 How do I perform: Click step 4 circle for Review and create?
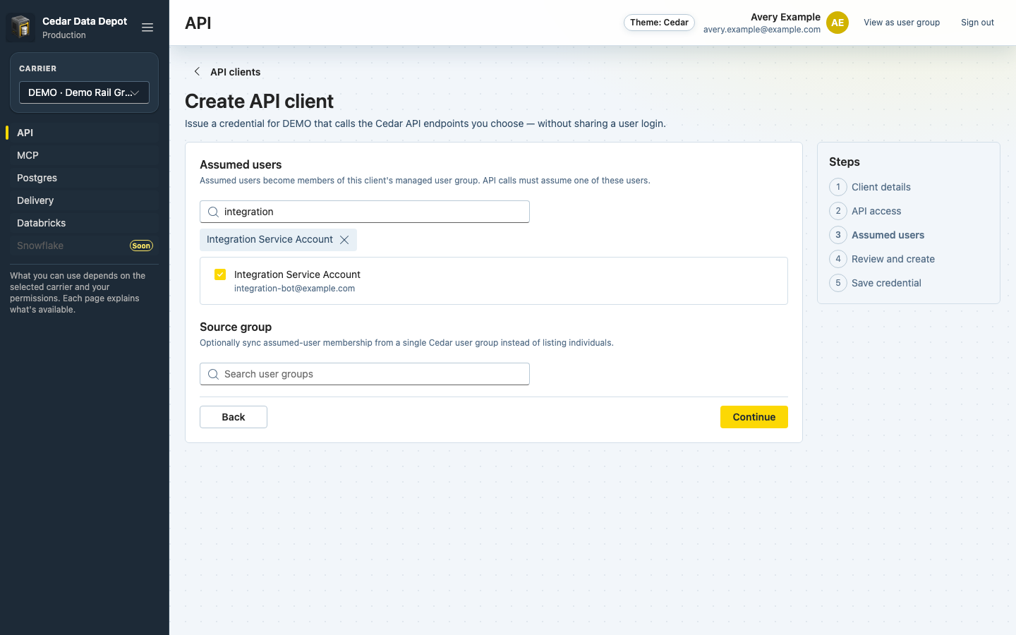tap(838, 259)
